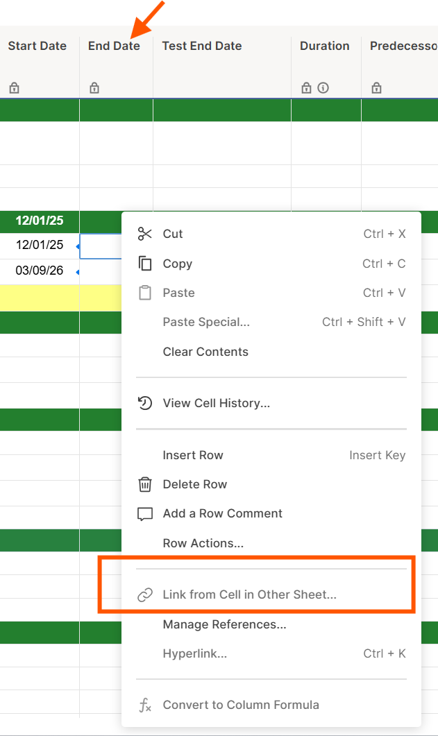Open Row Actions submenu
438x736 pixels.
pyautogui.click(x=203, y=543)
